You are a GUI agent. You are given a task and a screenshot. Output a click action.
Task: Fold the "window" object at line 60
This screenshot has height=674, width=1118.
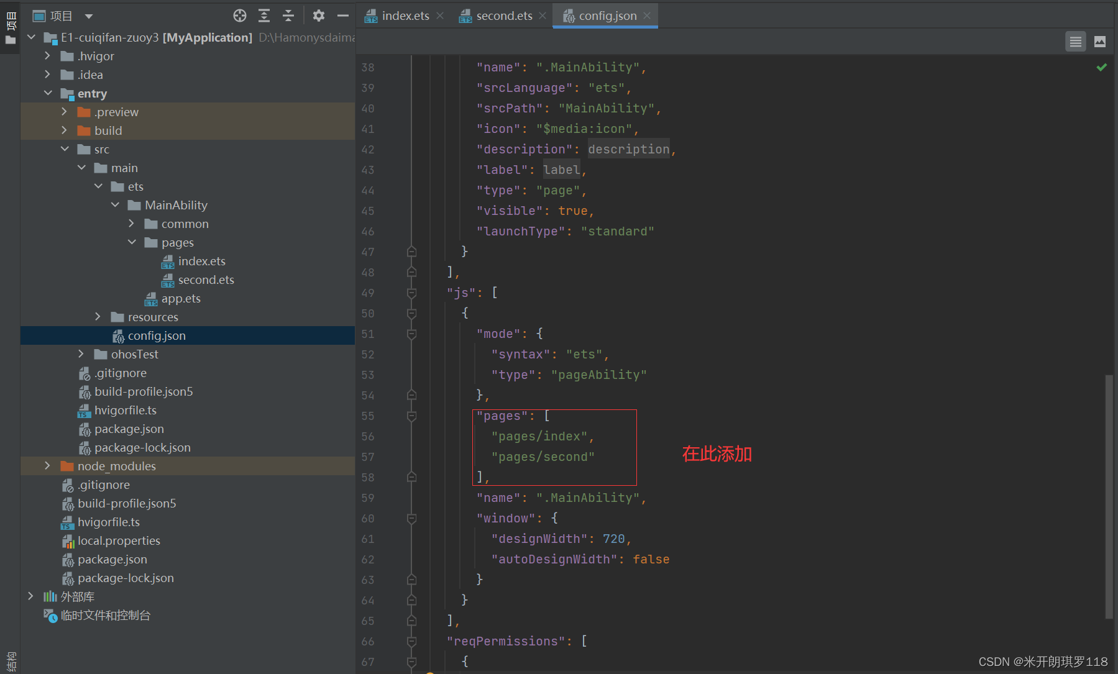tap(411, 519)
